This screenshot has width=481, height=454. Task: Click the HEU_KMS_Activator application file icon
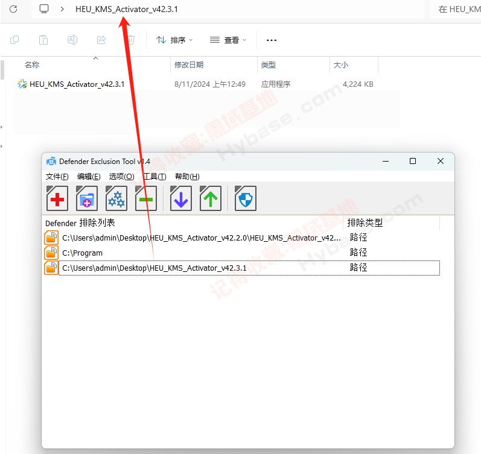coord(22,84)
